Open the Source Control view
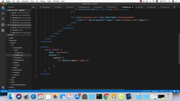 coord(3,19)
